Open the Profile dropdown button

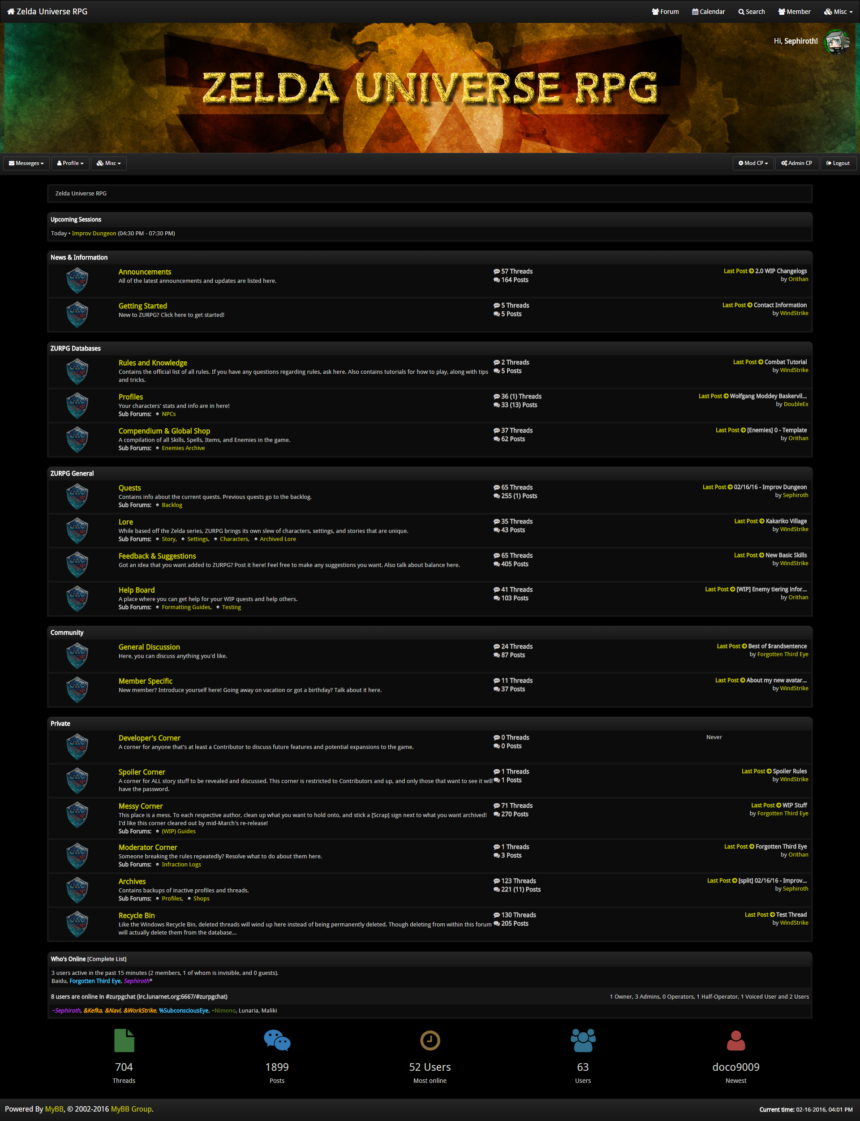click(70, 163)
